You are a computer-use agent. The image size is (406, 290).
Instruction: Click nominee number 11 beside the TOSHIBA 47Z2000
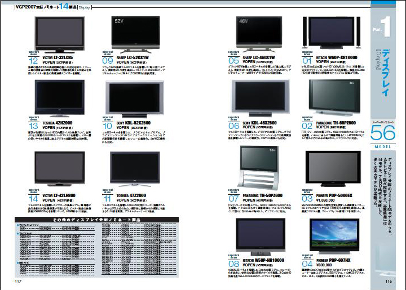107,199
